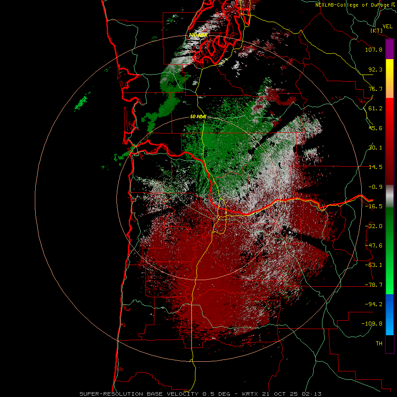Pick the blue segment of the color bar

[x=390, y=315]
